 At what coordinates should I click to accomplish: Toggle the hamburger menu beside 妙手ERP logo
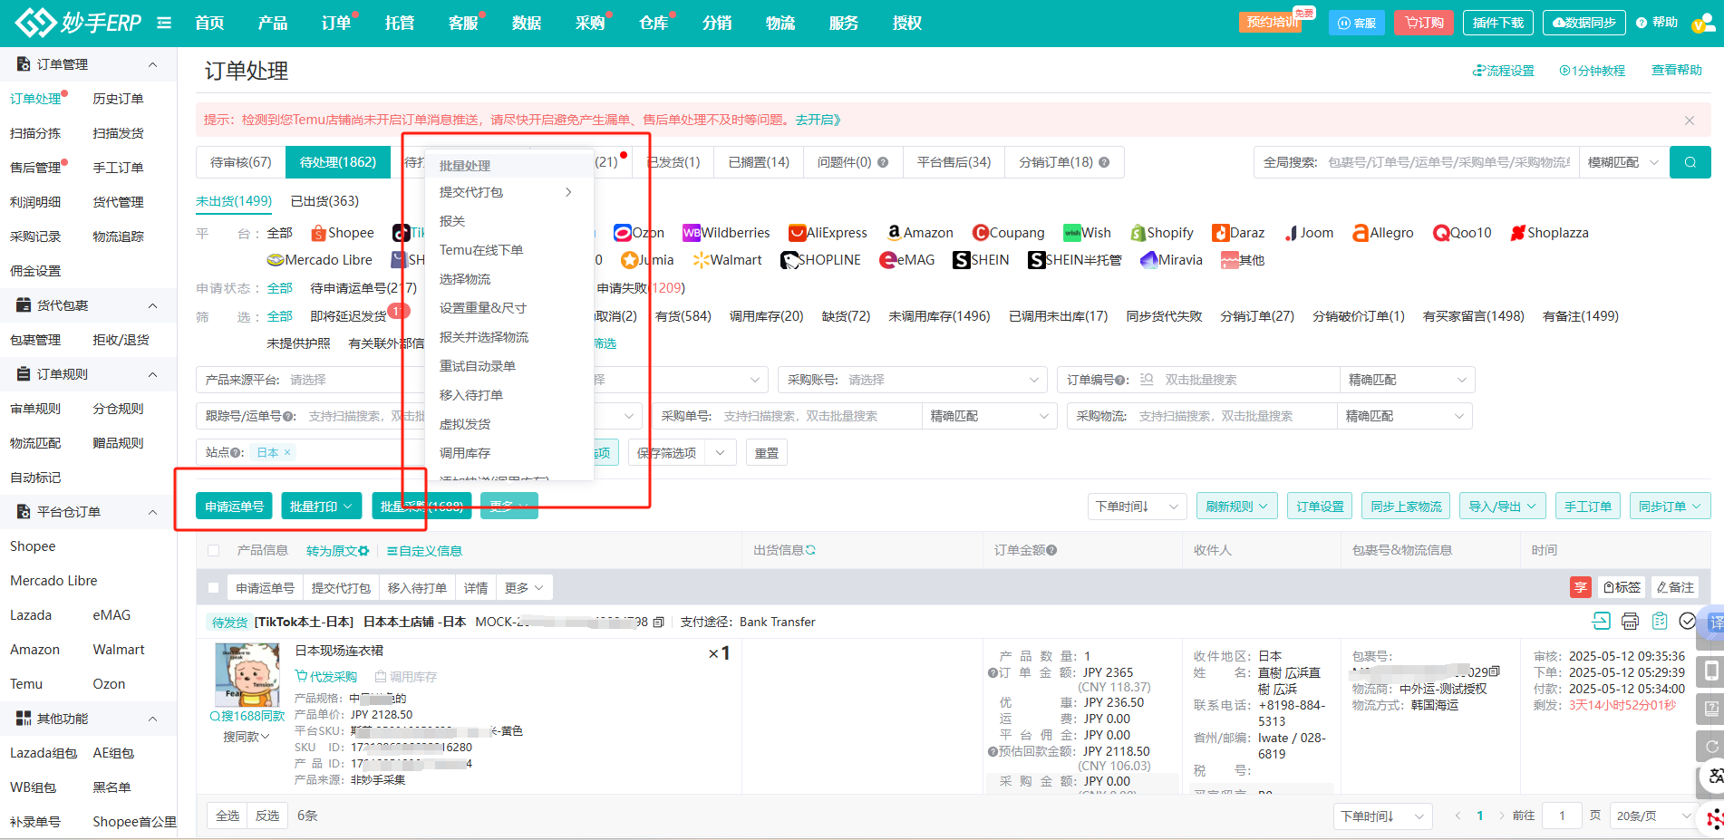tap(164, 23)
